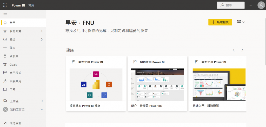Click the arrow icon for 取得資料
This screenshot has height=127, width=266.
coord(5,123)
